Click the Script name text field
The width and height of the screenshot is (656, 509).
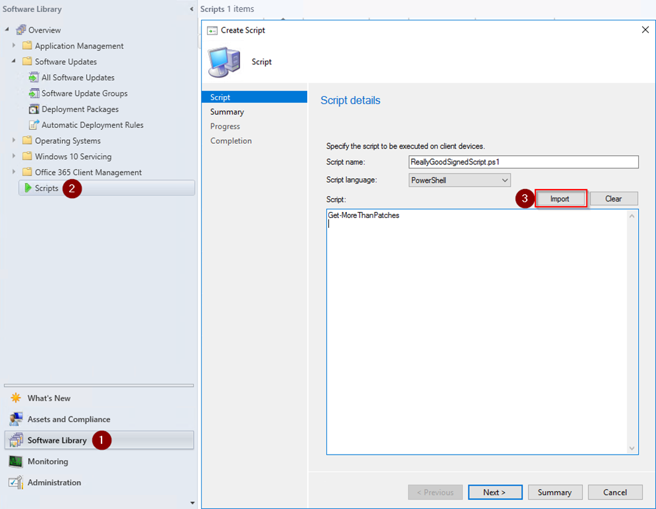pyautogui.click(x=523, y=162)
